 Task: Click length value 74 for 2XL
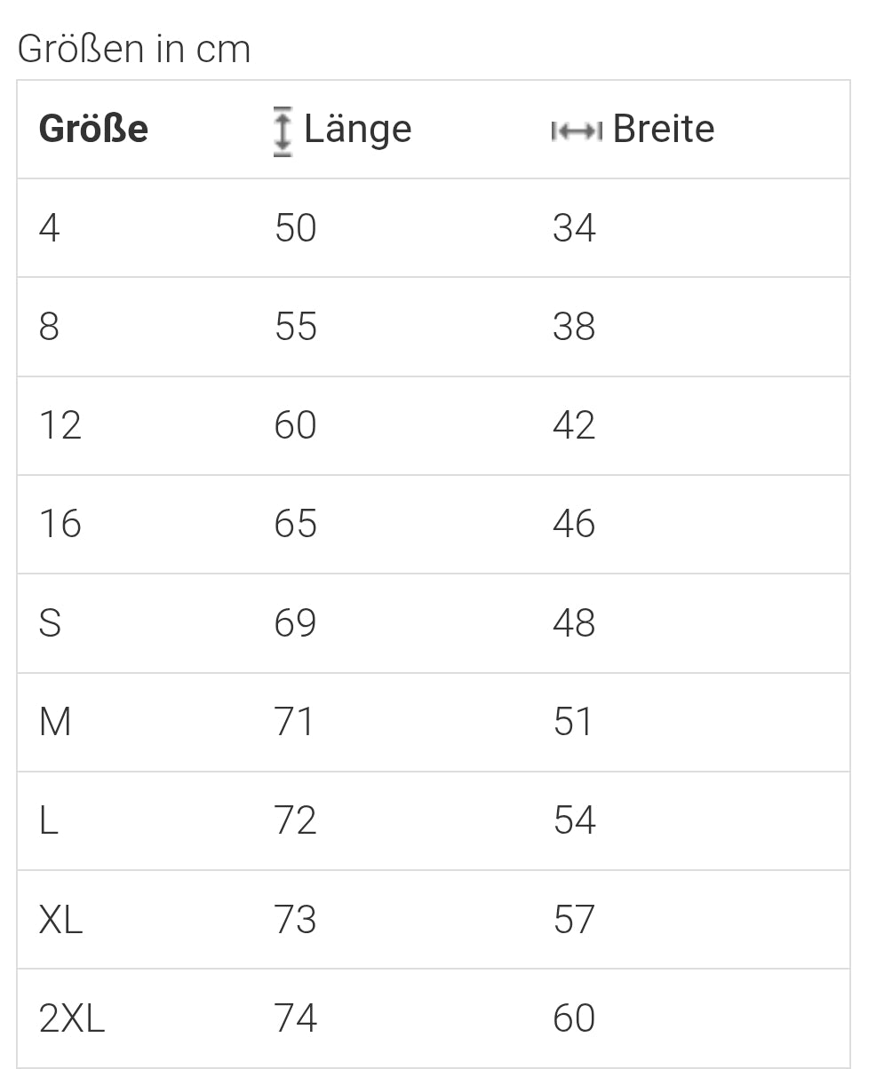(x=296, y=1018)
